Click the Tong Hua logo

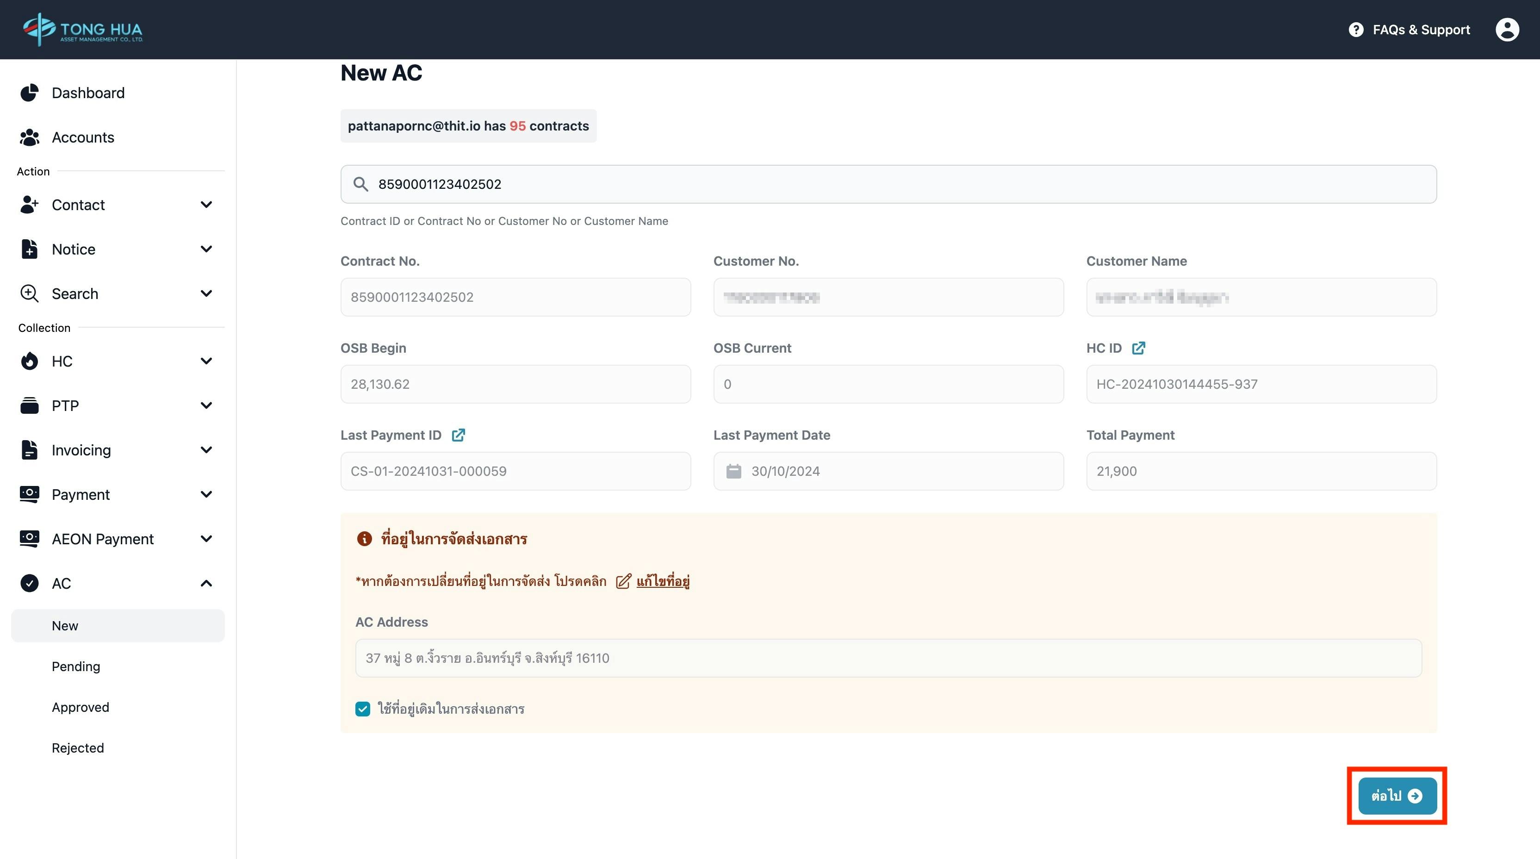tap(83, 29)
